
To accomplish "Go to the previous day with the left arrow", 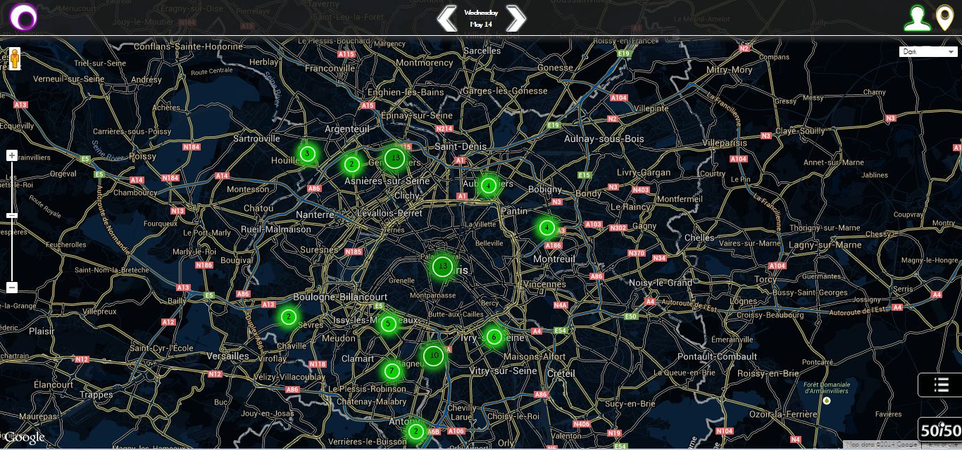I will click(447, 18).
